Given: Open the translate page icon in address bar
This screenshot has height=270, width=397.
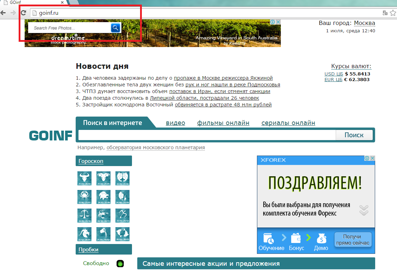Looking at the screenshot, I should point(385,13).
